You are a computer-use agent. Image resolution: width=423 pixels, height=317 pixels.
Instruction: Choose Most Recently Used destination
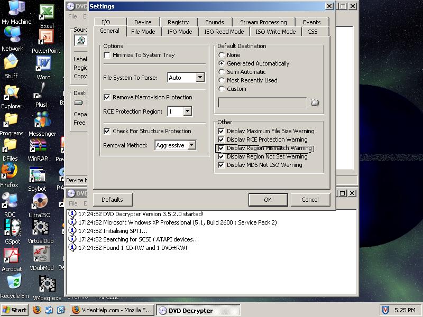tap(222, 80)
